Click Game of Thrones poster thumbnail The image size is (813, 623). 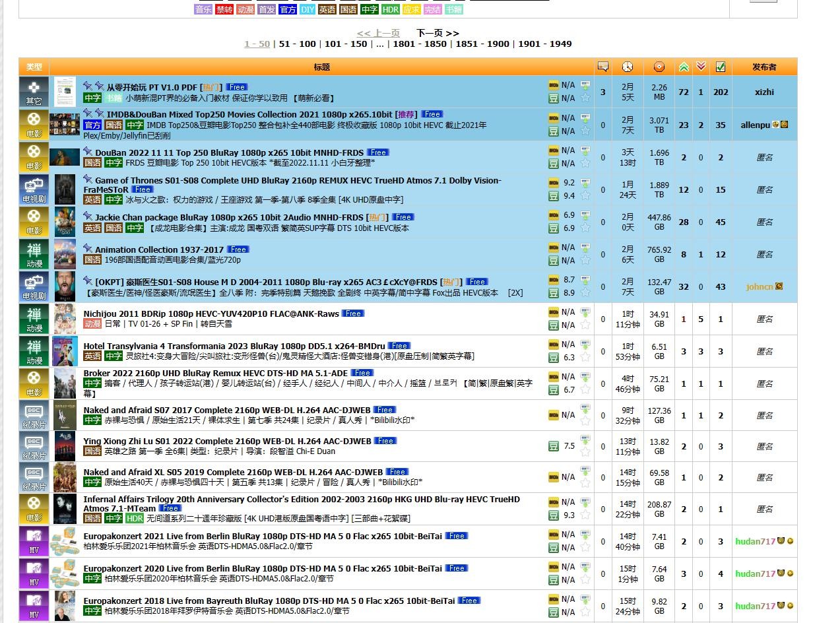click(65, 189)
